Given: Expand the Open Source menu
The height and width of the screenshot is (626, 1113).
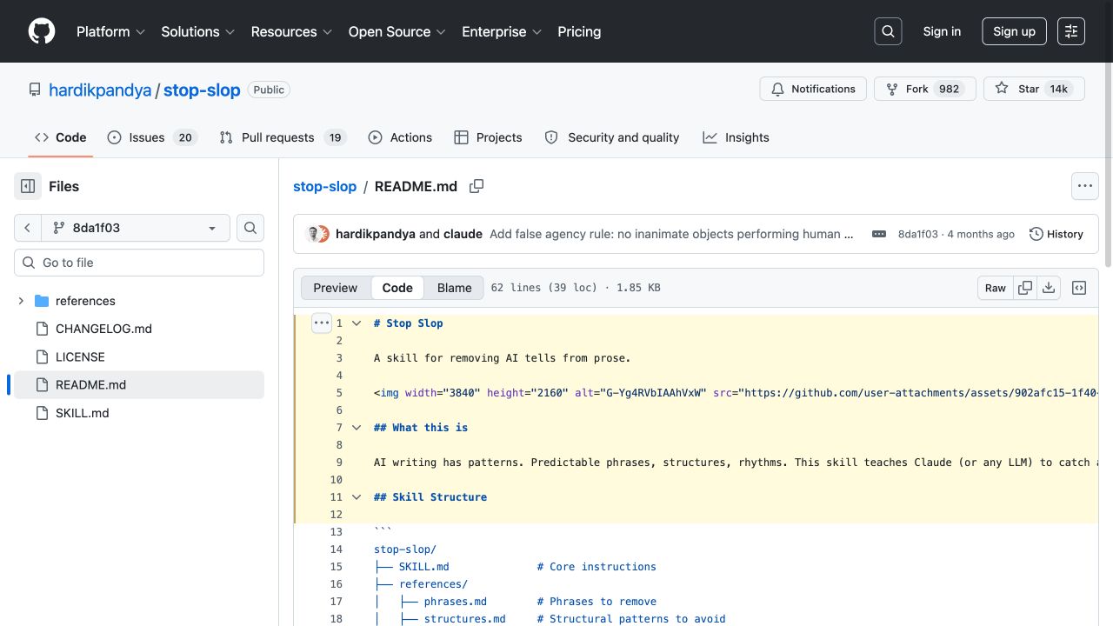Looking at the screenshot, I should pos(397,31).
